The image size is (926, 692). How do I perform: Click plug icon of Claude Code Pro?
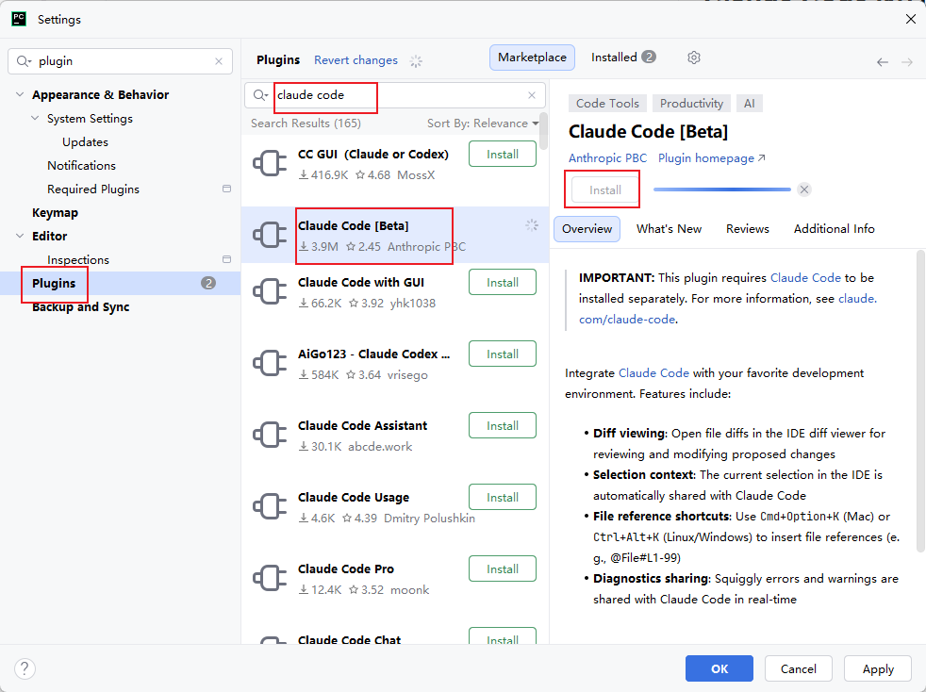[x=270, y=578]
